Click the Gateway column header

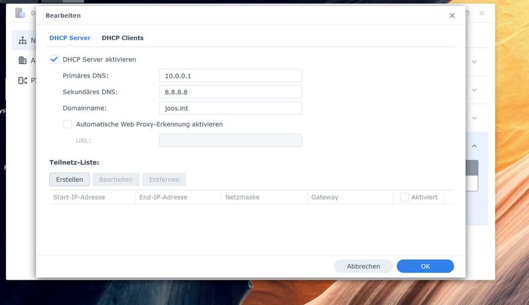click(x=350, y=197)
